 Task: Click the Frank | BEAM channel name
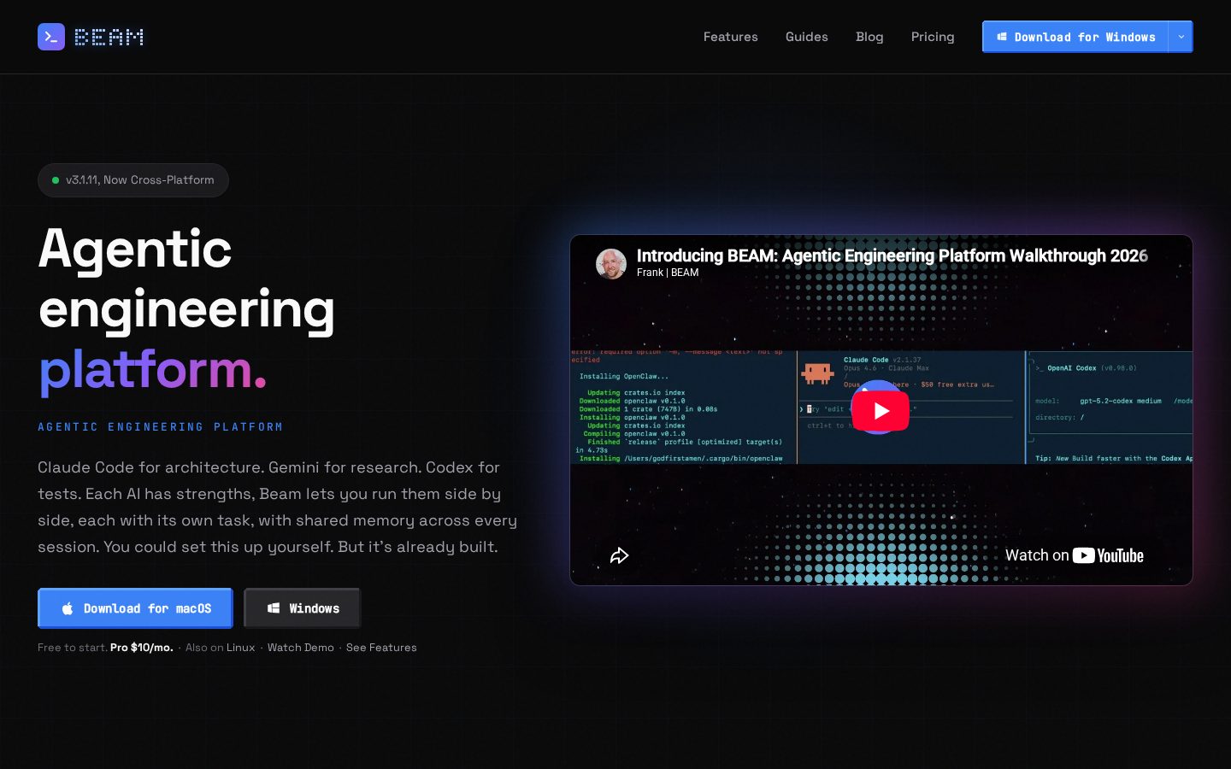668,273
